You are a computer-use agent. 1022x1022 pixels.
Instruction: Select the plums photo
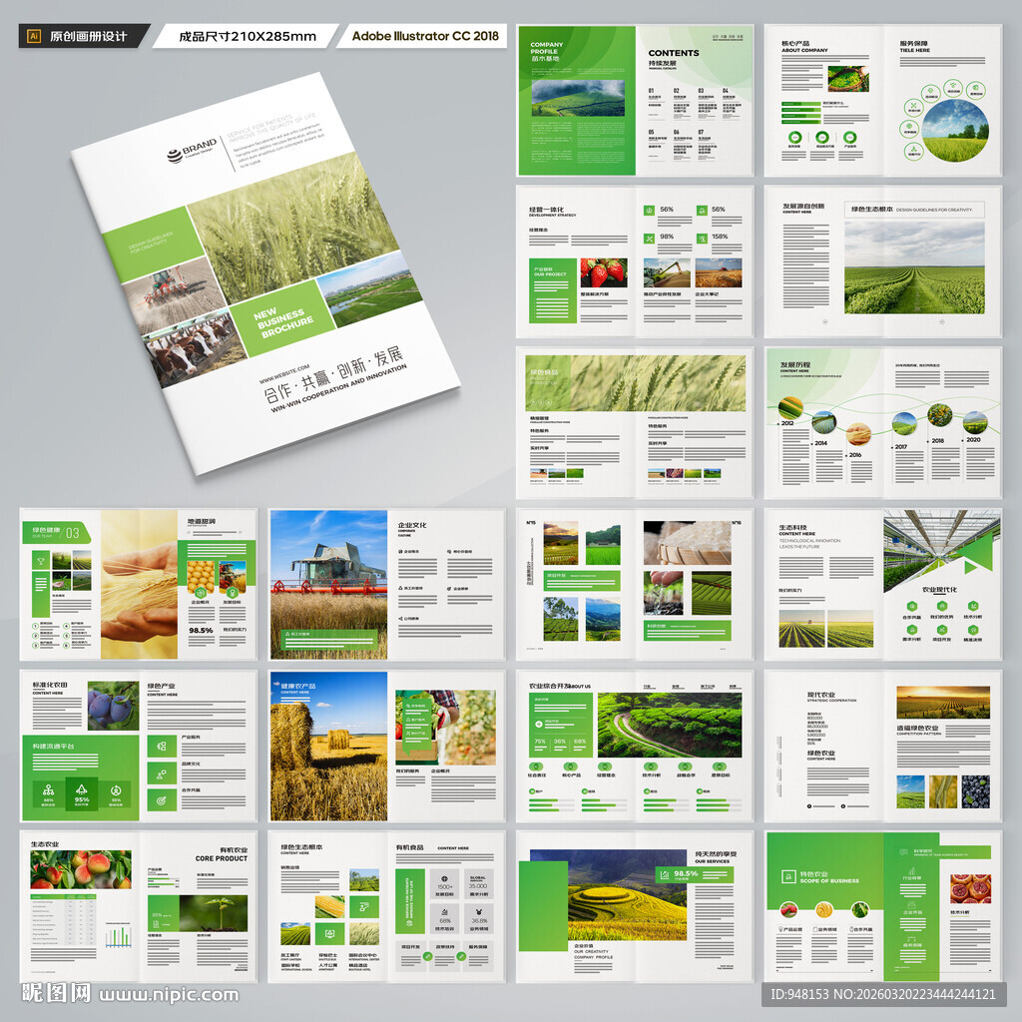click(x=113, y=706)
